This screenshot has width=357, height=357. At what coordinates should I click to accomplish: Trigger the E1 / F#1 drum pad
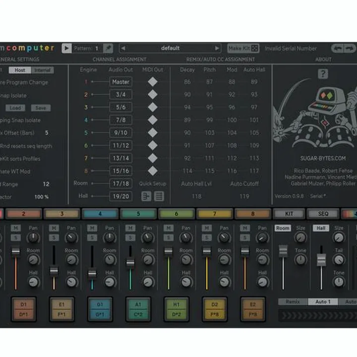[x=61, y=309]
